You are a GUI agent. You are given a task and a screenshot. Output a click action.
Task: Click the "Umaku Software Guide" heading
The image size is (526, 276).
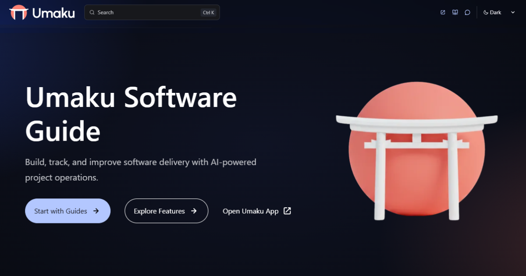point(131,114)
